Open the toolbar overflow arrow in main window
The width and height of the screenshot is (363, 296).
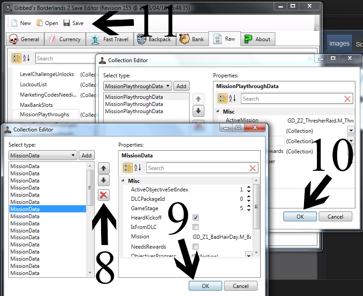point(317,28)
